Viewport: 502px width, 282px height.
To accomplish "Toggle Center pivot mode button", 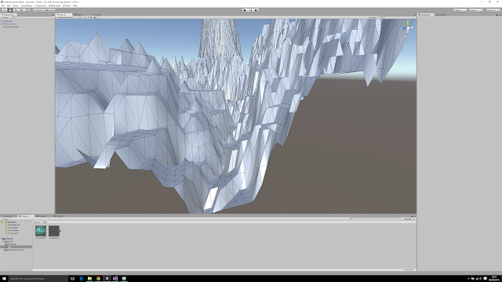I will tap(38, 10).
